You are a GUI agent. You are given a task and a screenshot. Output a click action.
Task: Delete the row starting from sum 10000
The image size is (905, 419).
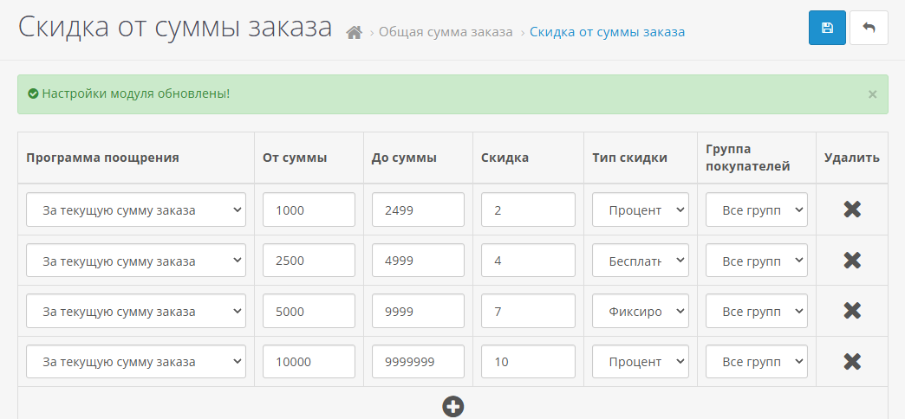tap(852, 362)
